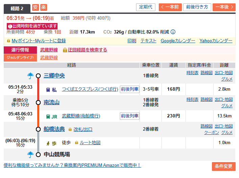Click 迂回経路を検索する link

pyautogui.click(x=87, y=50)
